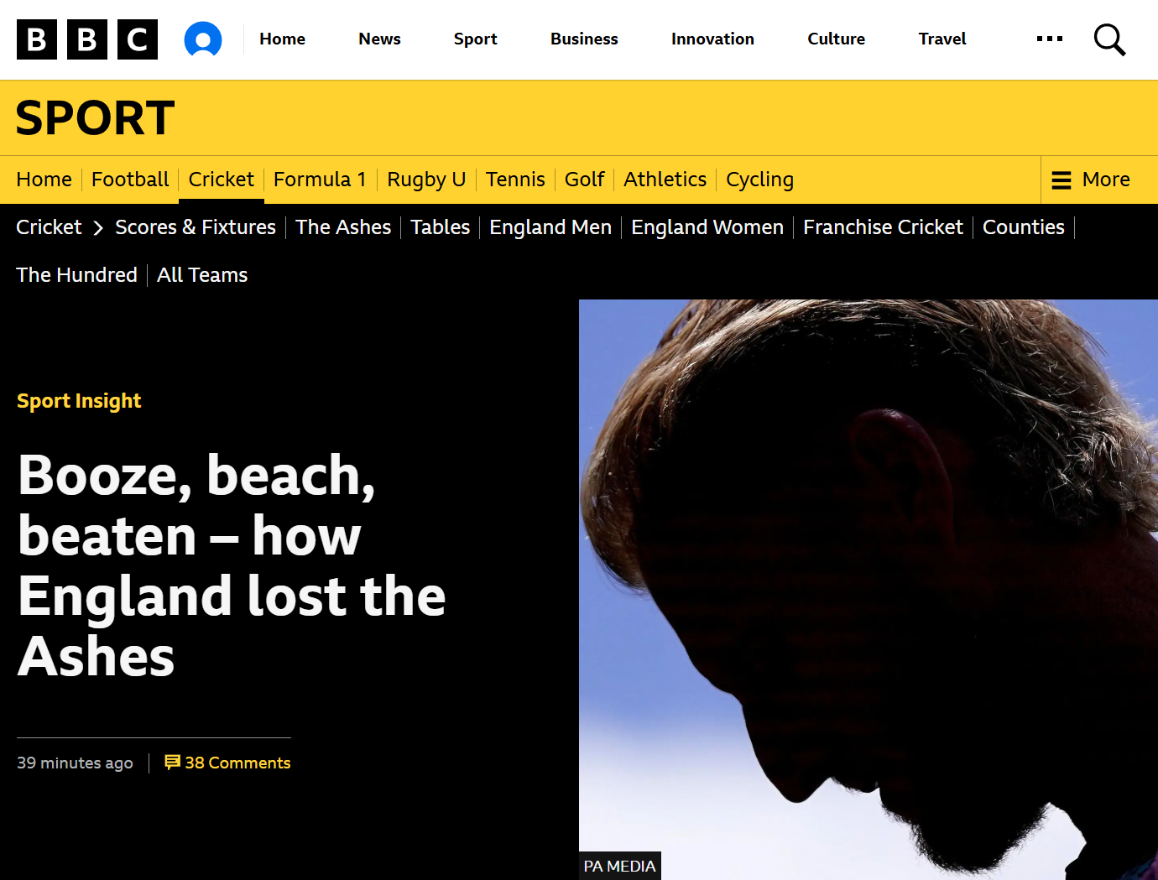Screen dimensions: 1158x880
Task: Open the search magnifier icon
Action: pos(1109,39)
